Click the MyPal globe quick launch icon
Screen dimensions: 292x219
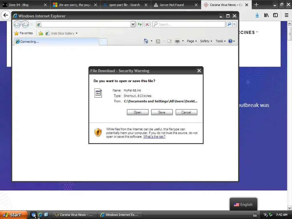pos(34,215)
